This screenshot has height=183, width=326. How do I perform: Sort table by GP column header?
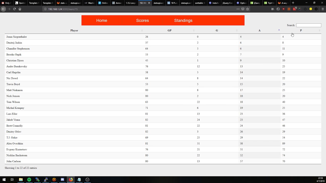[x=169, y=30]
